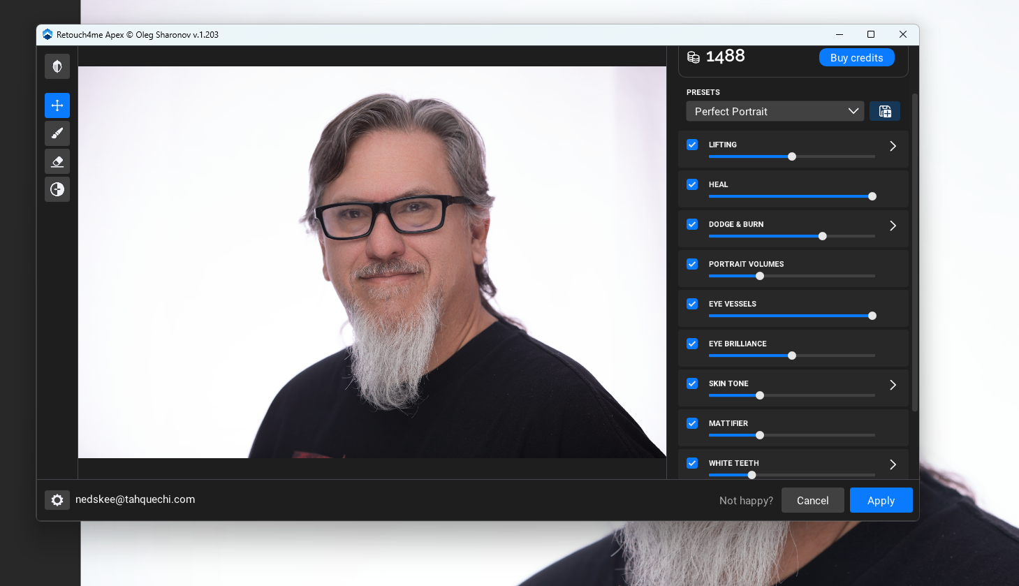The width and height of the screenshot is (1019, 586).
Task: Click the effects panel vertical scrollbar
Action: [915, 251]
